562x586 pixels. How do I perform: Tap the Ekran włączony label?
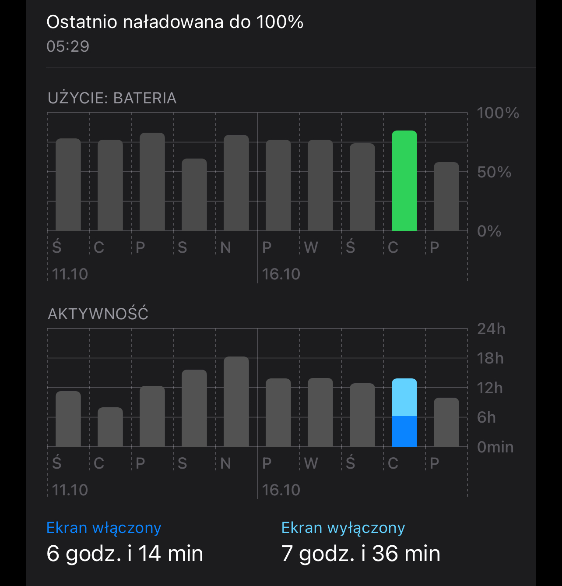pyautogui.click(x=104, y=528)
